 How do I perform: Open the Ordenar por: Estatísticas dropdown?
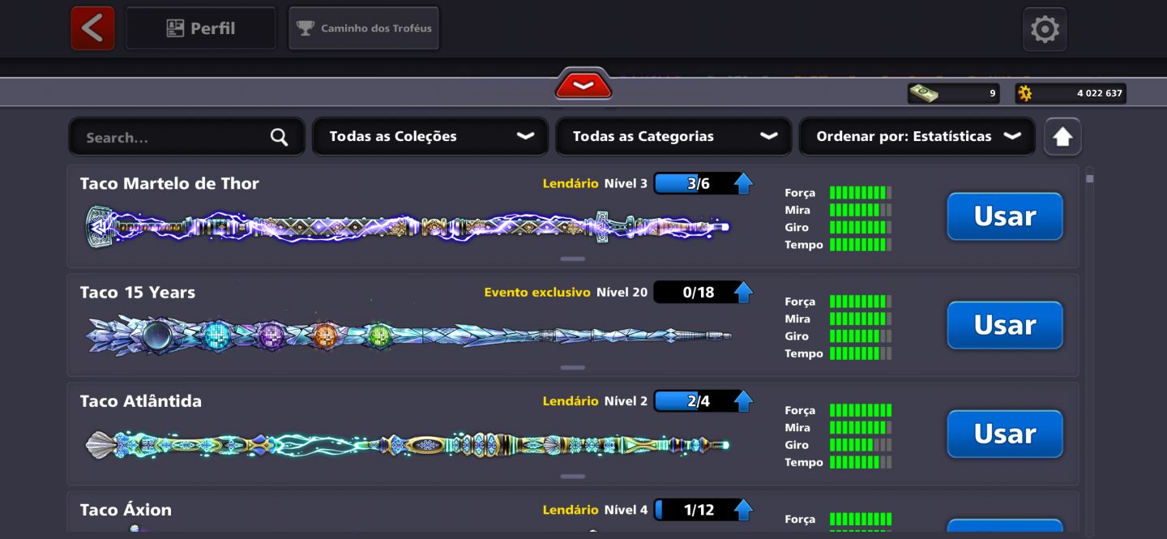tap(917, 136)
